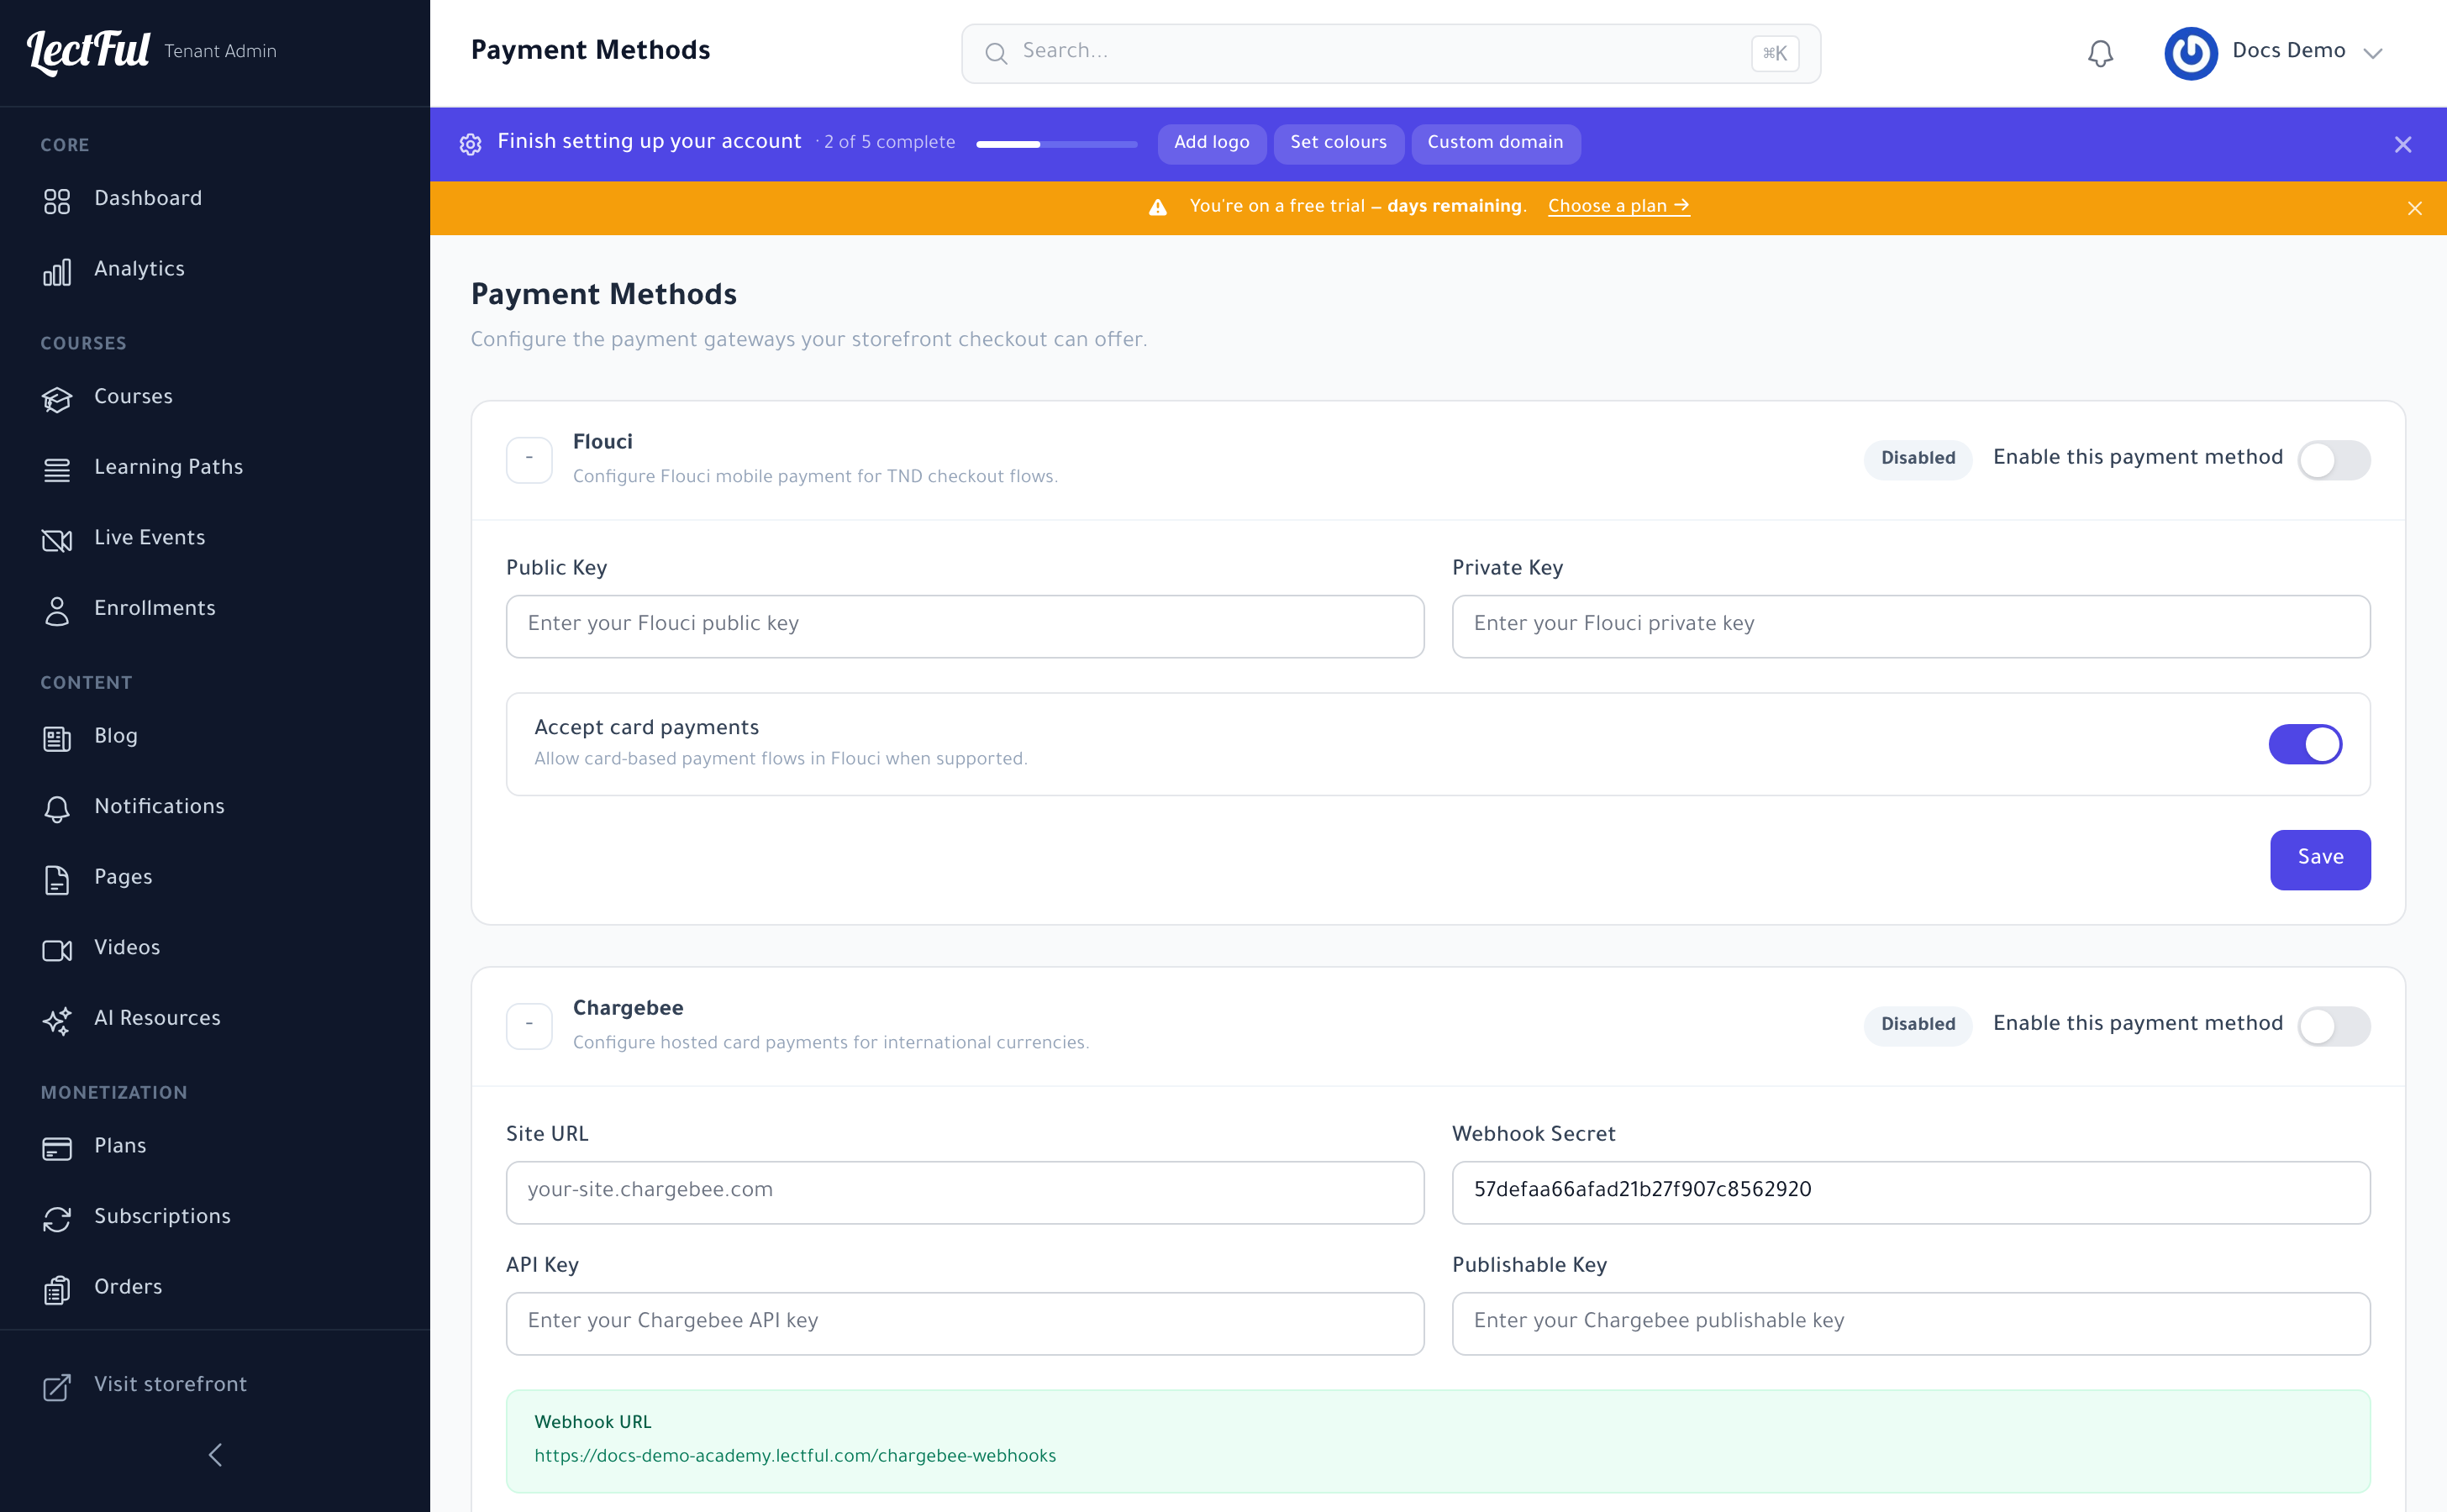Viewport: 2447px width, 1512px height.
Task: Click the Courses graduation cap icon
Action: 57,399
